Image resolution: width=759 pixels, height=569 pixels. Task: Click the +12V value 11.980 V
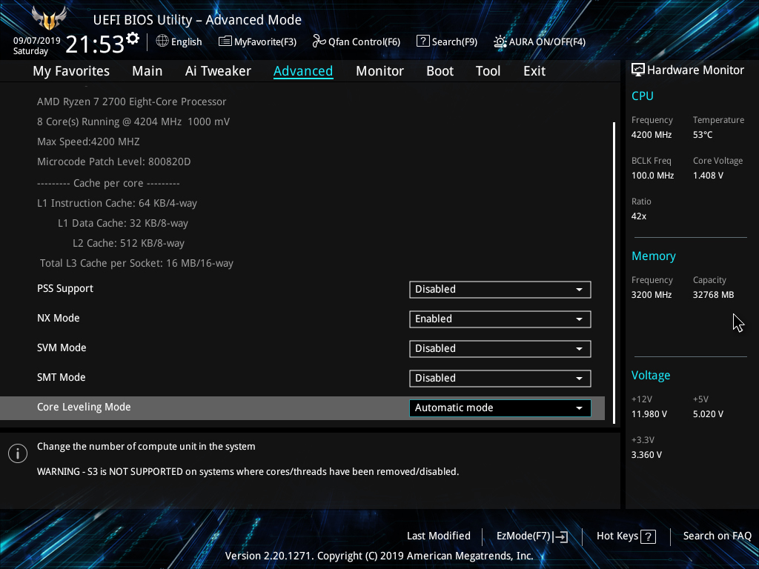(649, 414)
